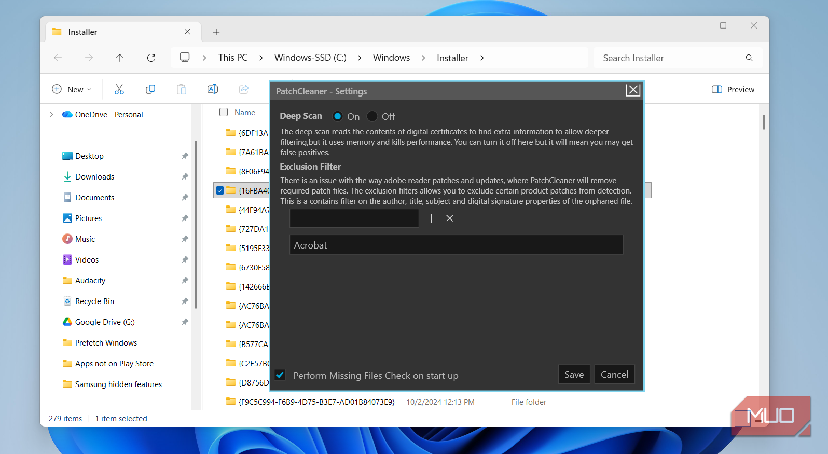Expand chevron after This PC
Image resolution: width=828 pixels, height=454 pixels.
point(261,58)
